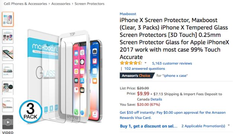The width and height of the screenshot is (238, 134).
Task: Expand the Applicable Promotions dropdown arrow
Action: click(229, 126)
